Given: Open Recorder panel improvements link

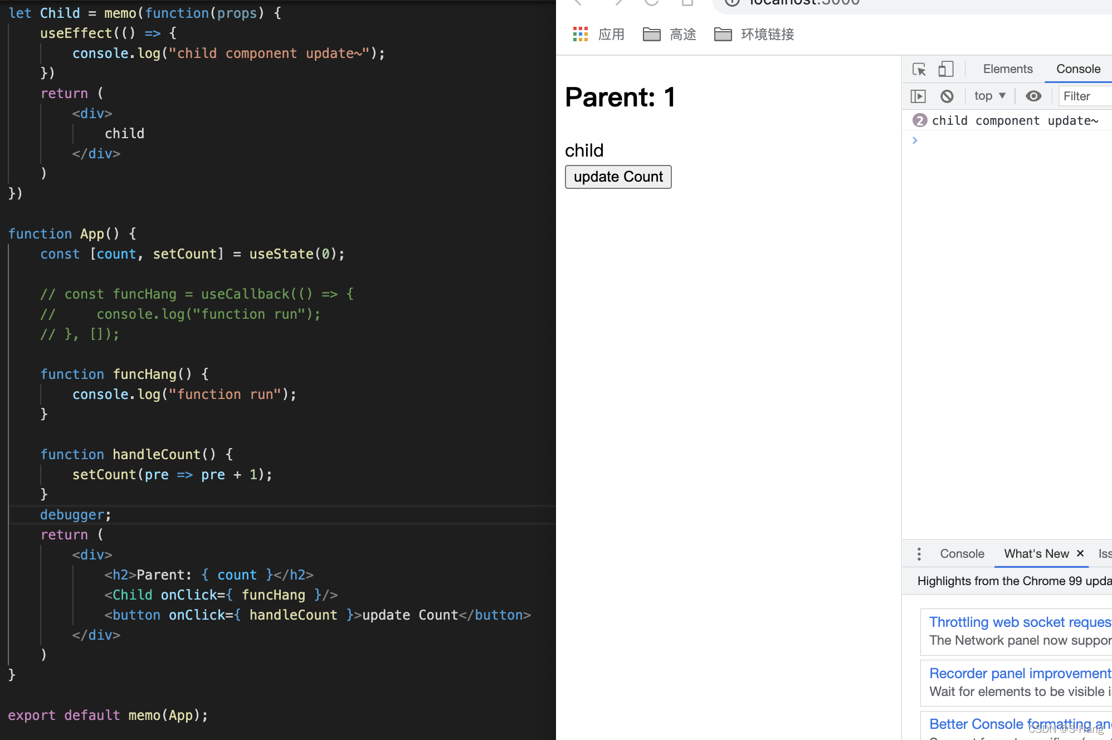Looking at the screenshot, I should 1021,673.
